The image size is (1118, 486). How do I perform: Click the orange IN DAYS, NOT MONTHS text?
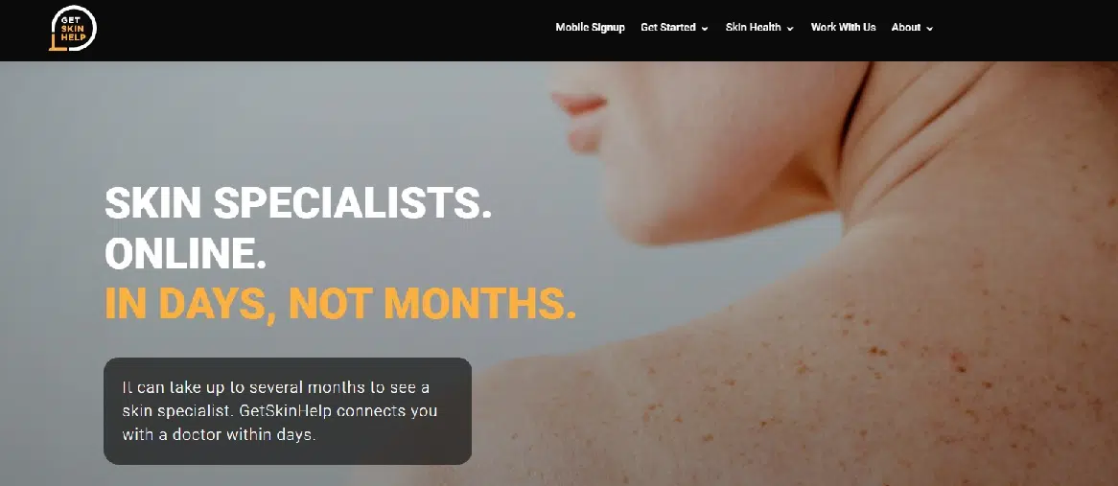[x=340, y=304]
